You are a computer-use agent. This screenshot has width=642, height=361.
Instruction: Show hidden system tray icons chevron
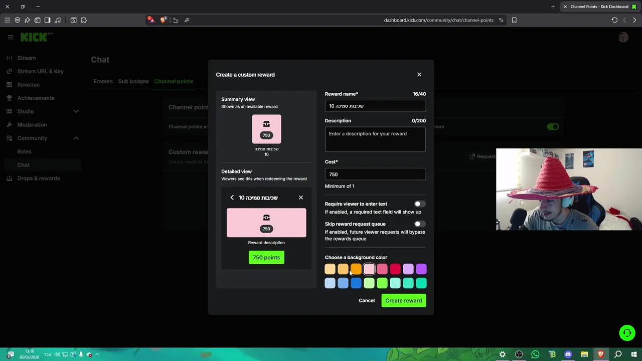[x=97, y=354]
